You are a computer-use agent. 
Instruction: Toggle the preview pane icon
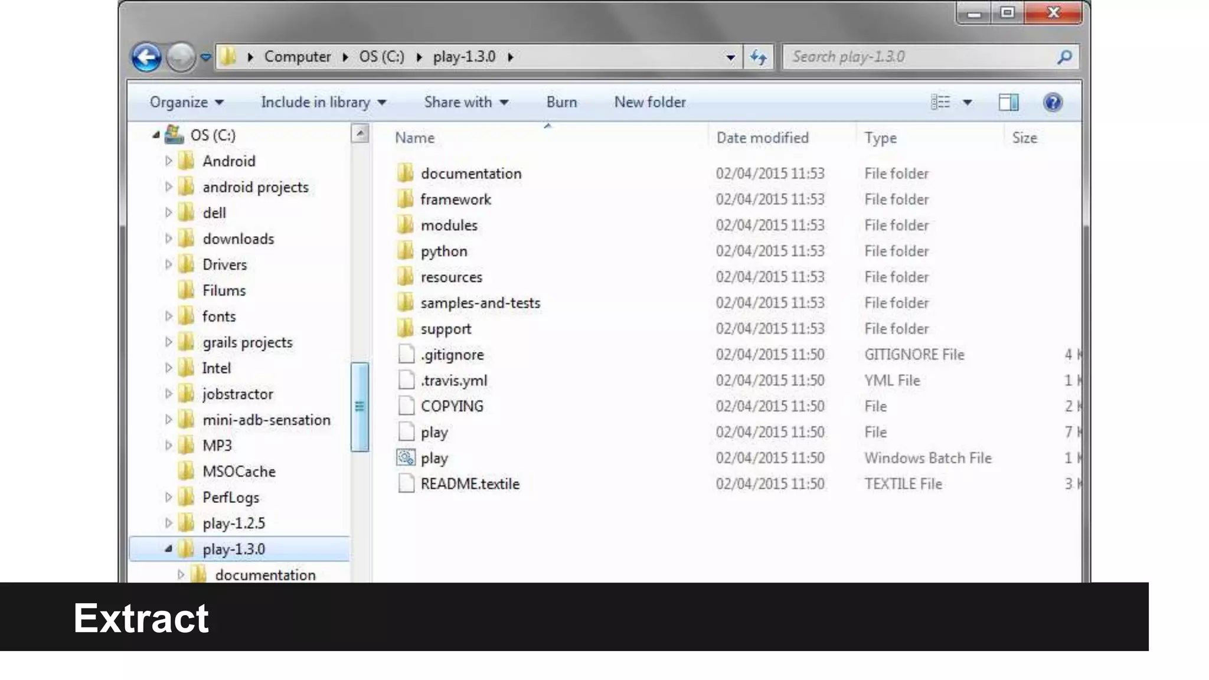[1008, 102]
